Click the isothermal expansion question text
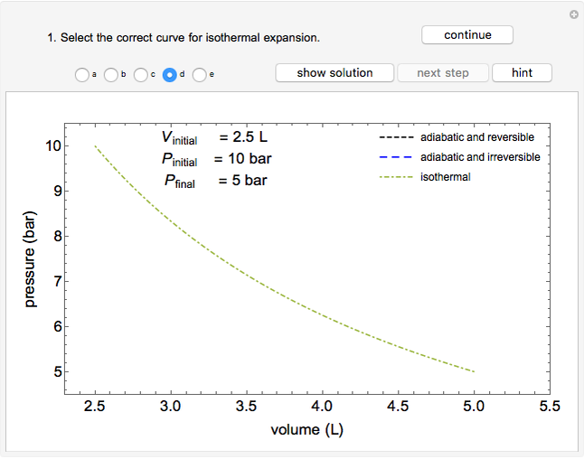This screenshot has width=584, height=459. click(x=184, y=38)
